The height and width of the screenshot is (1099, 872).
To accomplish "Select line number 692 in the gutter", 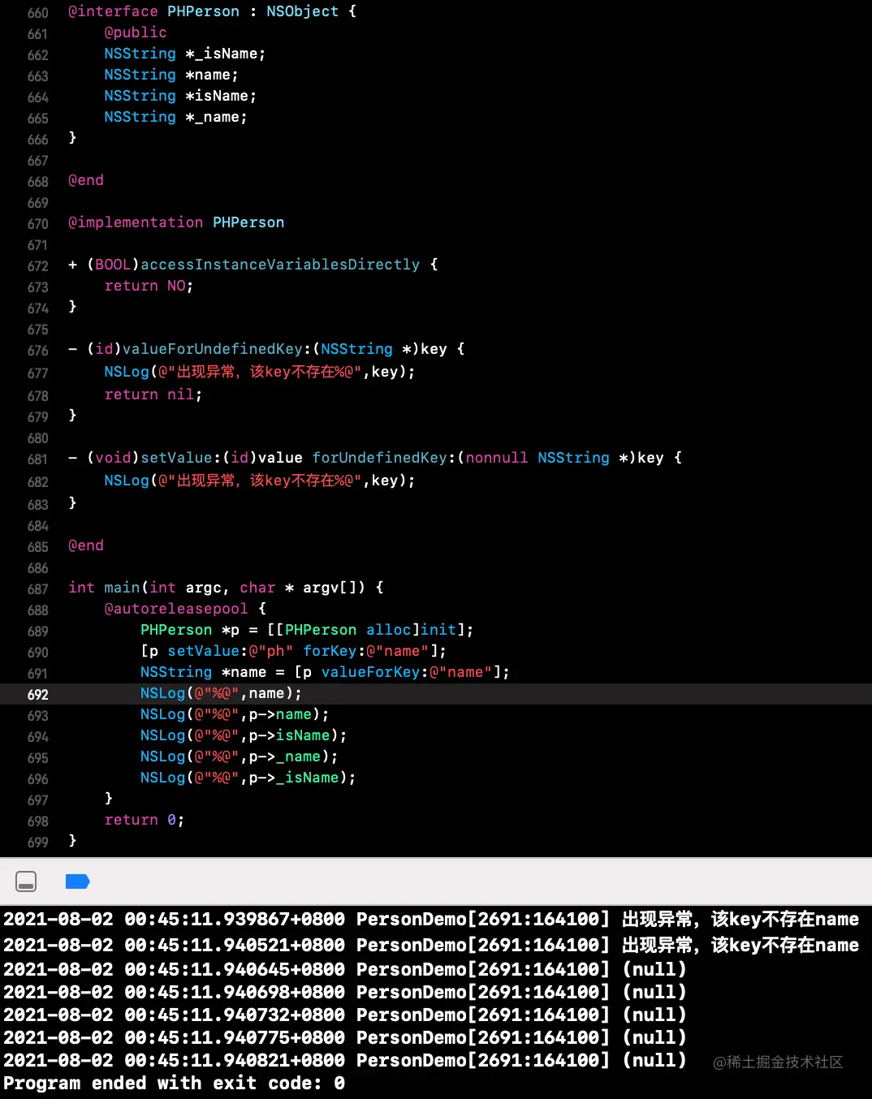I will pos(37,695).
